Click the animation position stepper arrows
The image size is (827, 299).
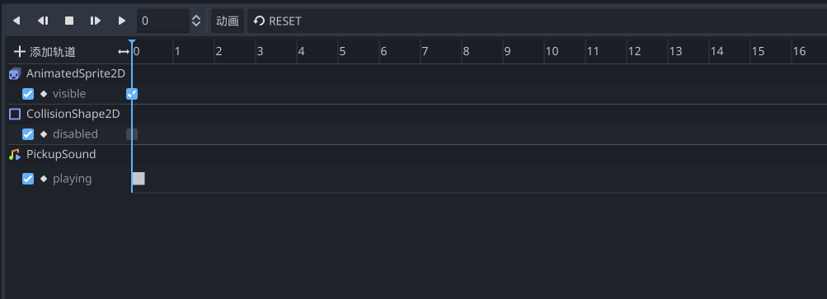coord(196,21)
